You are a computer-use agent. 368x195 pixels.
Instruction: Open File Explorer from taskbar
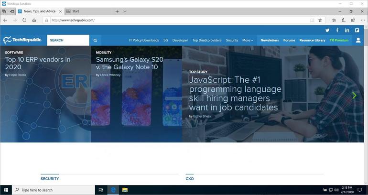pos(125,190)
